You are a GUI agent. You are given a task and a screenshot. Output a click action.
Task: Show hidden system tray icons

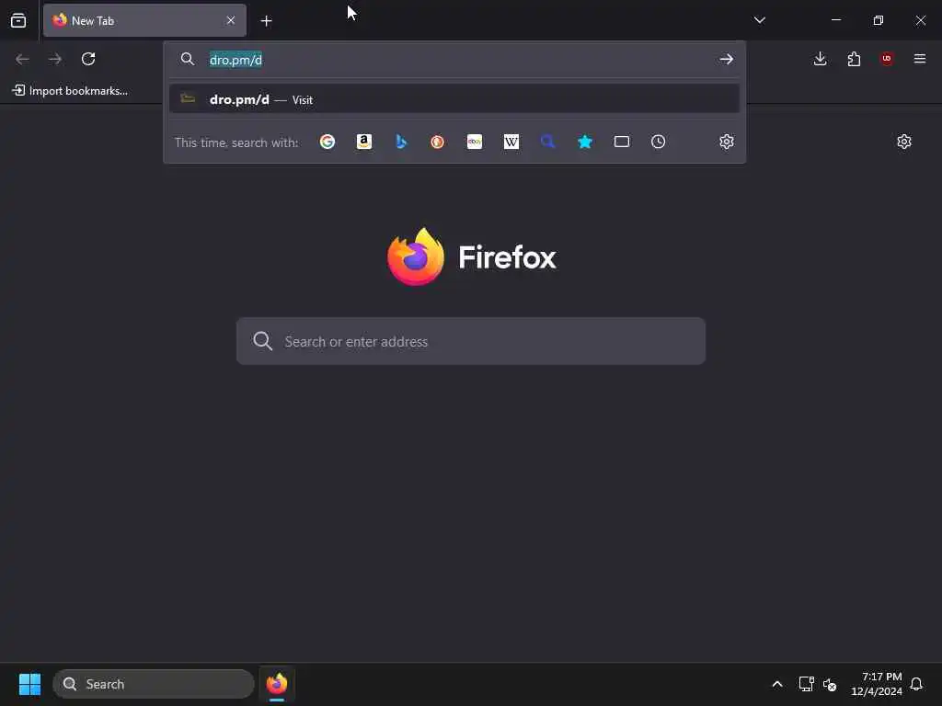(x=776, y=684)
